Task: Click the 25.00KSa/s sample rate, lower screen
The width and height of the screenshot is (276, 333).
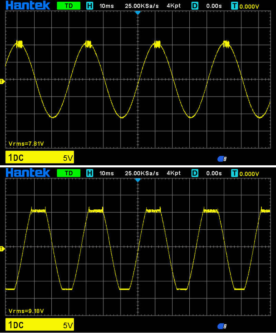Action: [x=142, y=173]
